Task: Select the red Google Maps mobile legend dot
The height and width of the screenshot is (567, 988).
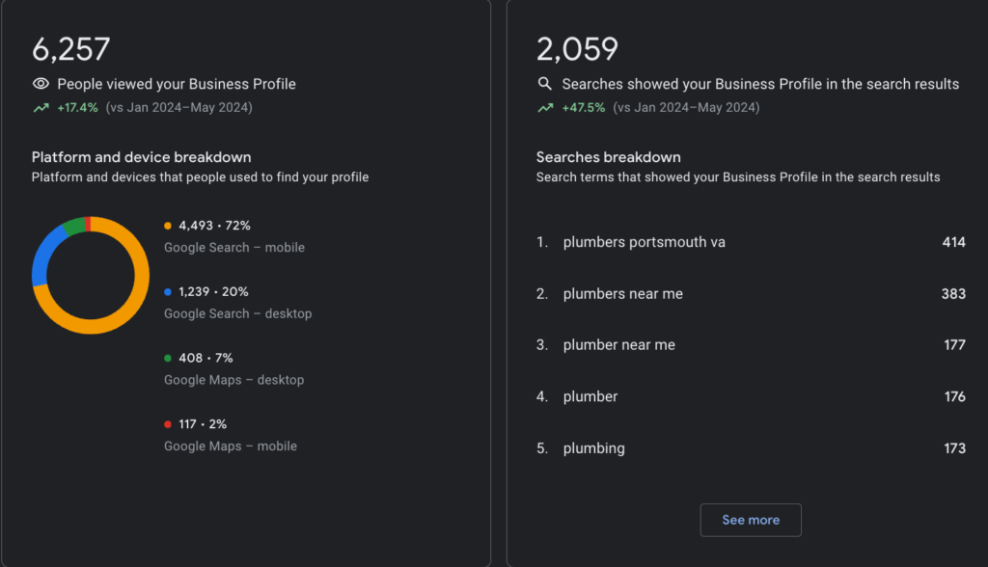Action: (x=168, y=424)
